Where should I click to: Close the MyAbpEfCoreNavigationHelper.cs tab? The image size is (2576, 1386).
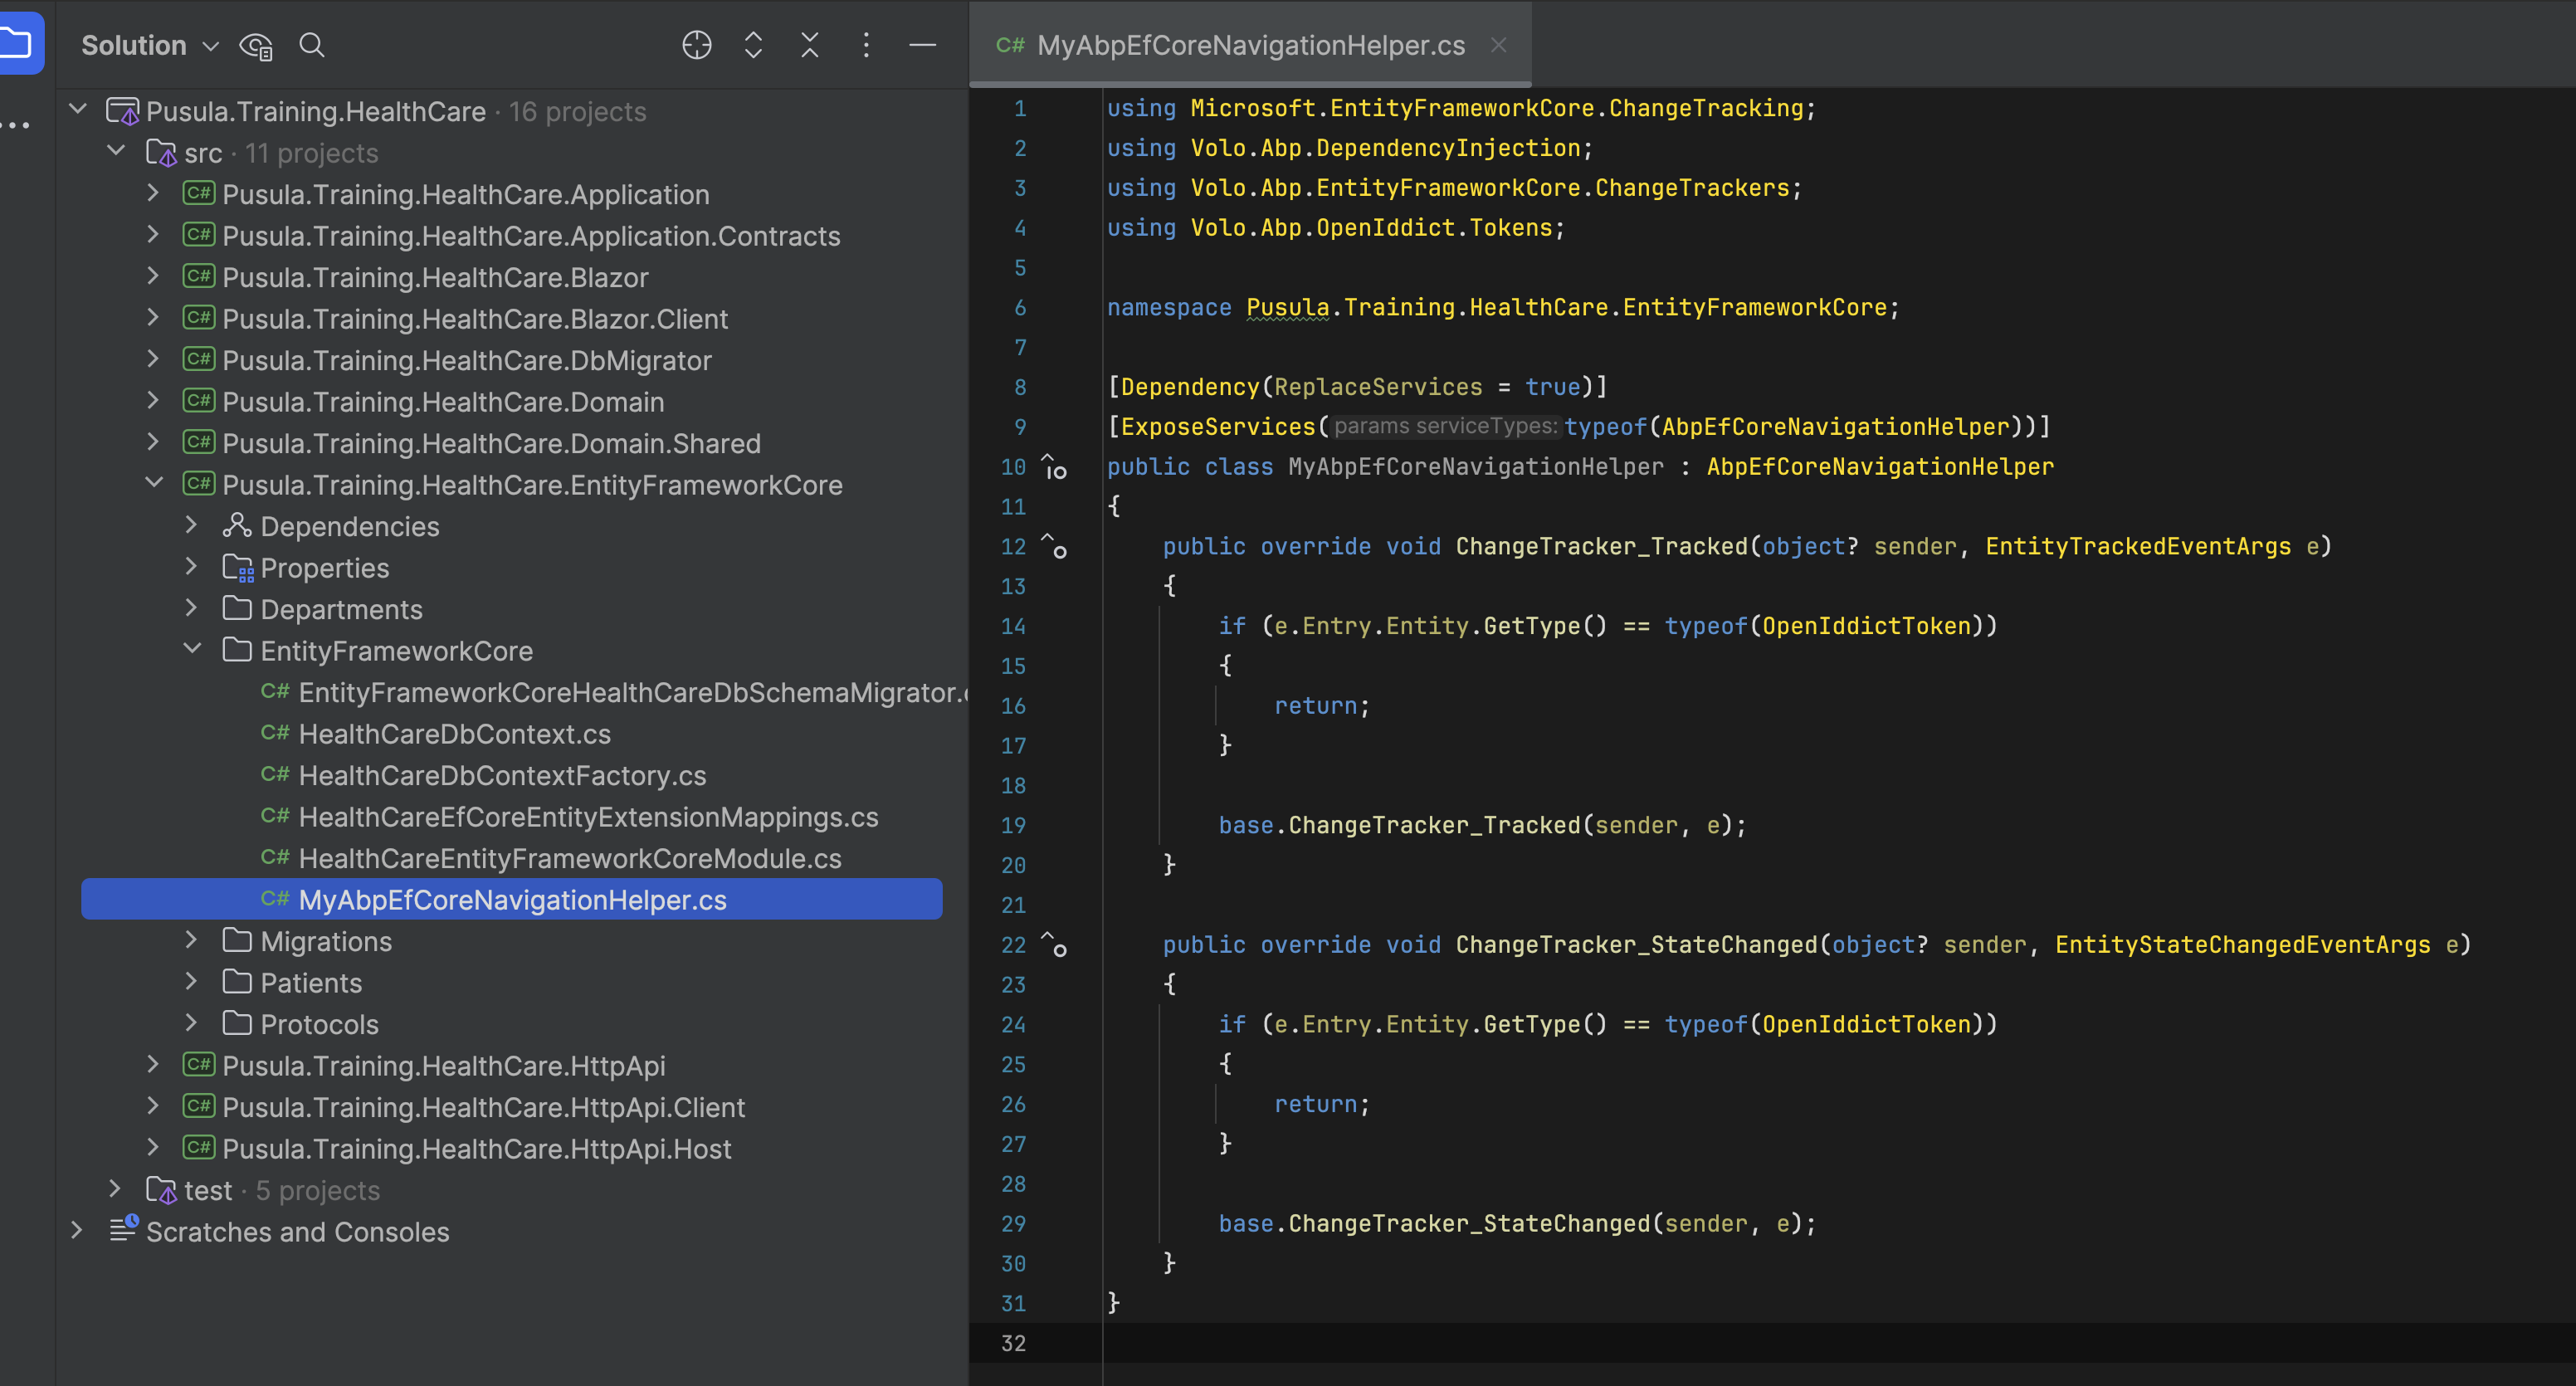tap(1498, 45)
